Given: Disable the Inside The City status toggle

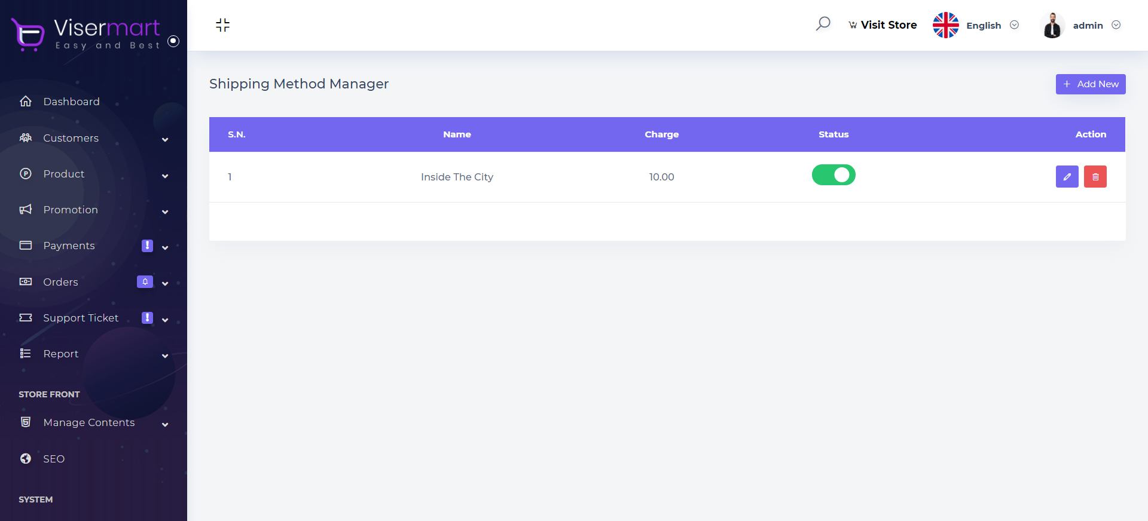Looking at the screenshot, I should coord(833,175).
